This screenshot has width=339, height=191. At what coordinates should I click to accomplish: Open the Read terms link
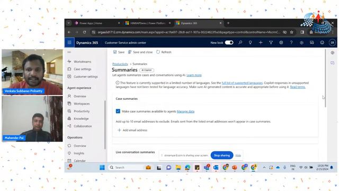(x=298, y=87)
